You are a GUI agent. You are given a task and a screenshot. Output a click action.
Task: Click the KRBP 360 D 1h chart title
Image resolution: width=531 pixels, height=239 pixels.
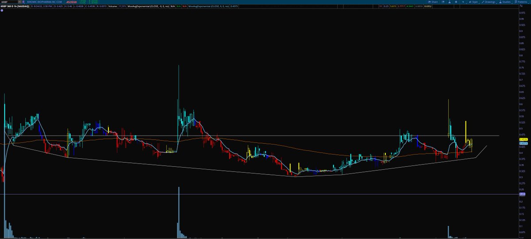(15, 6)
